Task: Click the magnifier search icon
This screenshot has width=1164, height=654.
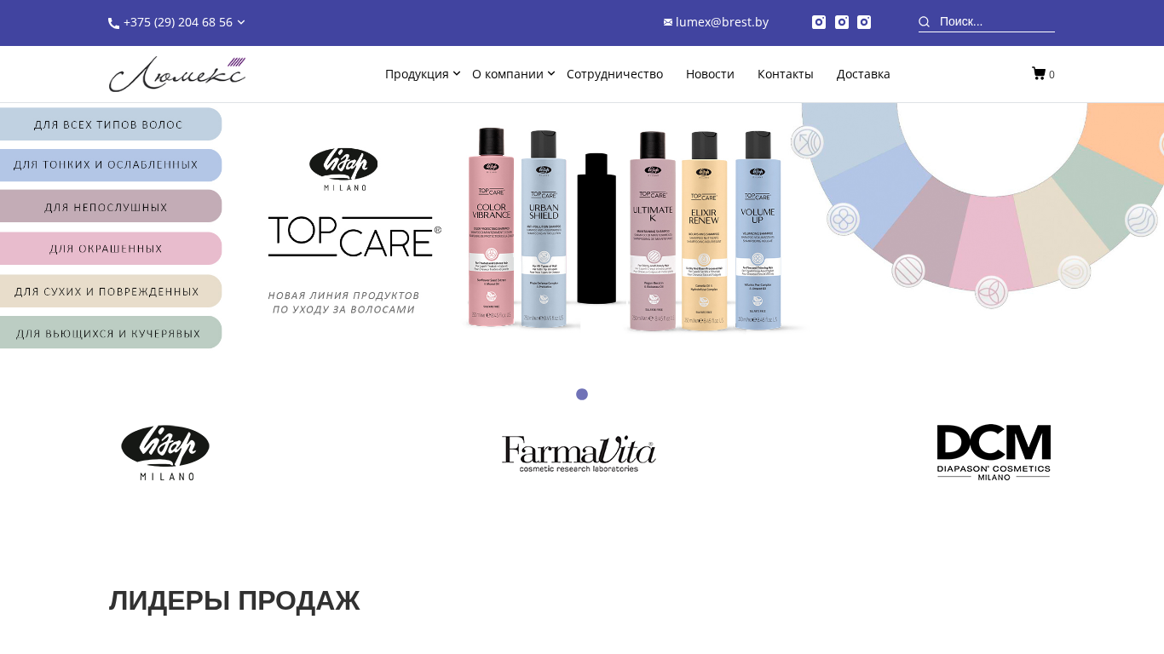Action: point(925,22)
